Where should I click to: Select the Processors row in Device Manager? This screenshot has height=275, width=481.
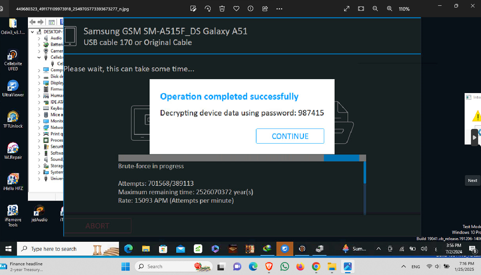(53, 140)
